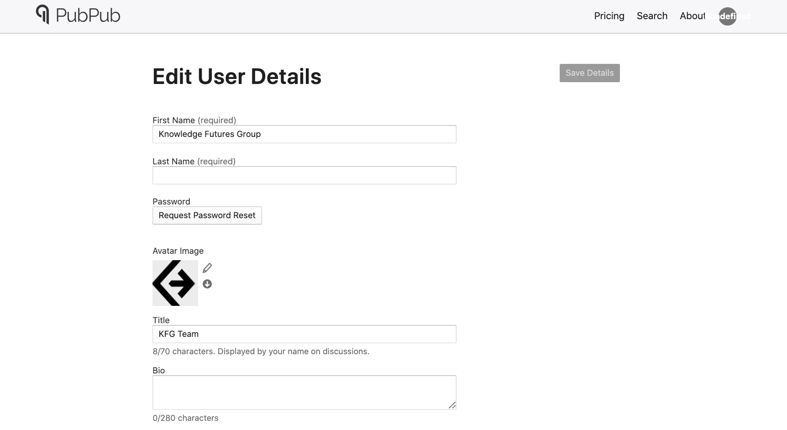Click the diamond arrow avatar image
787x430 pixels.
tap(175, 283)
